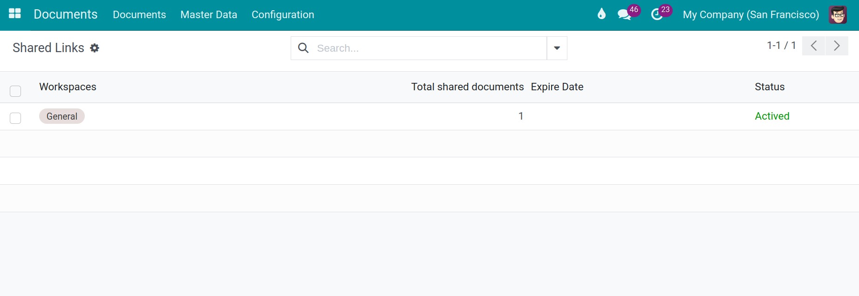Sort by the Expire Date column
Image resolution: width=859 pixels, height=296 pixels.
coord(557,87)
